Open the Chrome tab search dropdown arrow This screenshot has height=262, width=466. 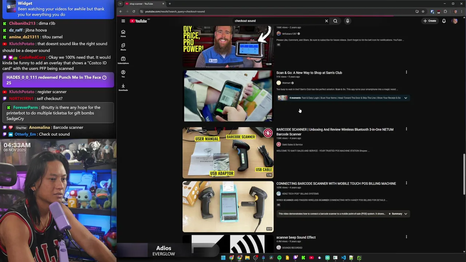tap(120, 4)
